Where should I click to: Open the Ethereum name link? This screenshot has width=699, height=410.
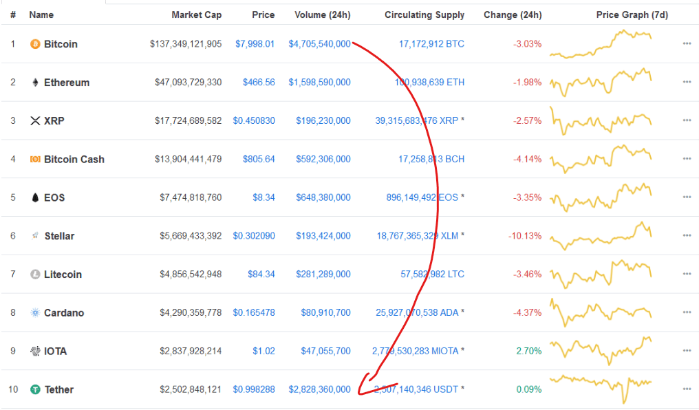pyautogui.click(x=67, y=83)
